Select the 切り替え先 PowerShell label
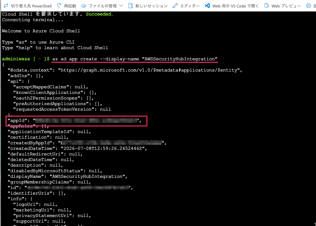Screen dimensions: 316x226 tap(31, 6)
